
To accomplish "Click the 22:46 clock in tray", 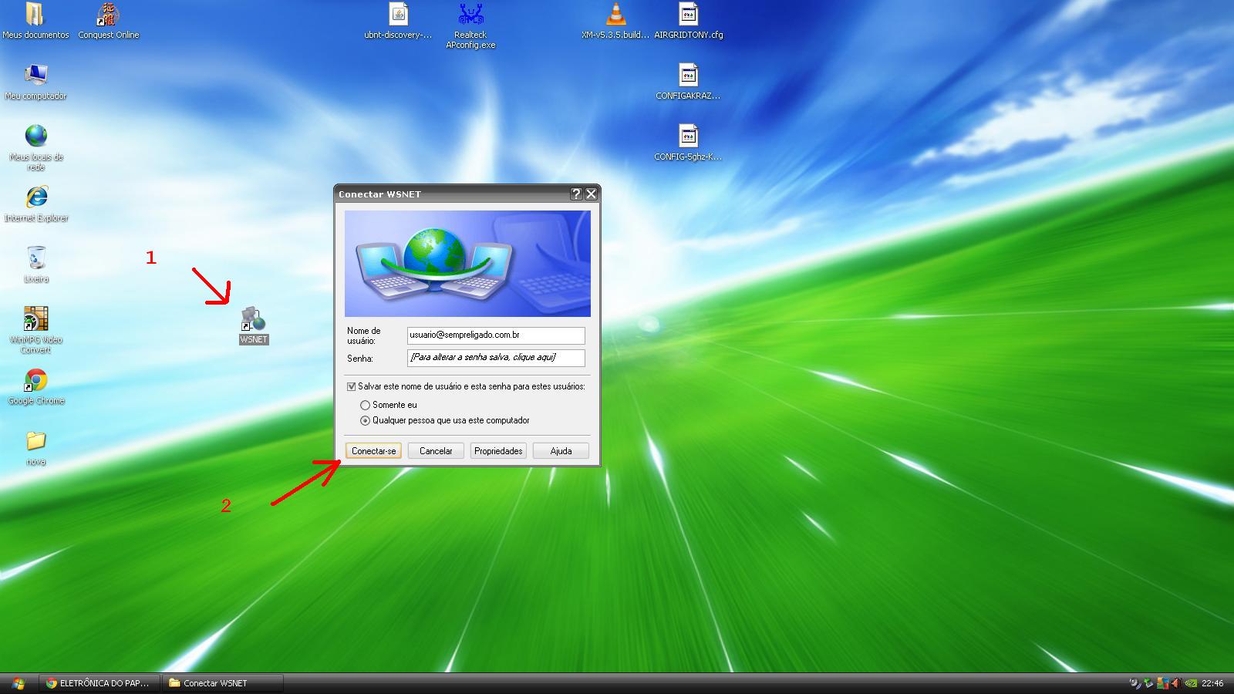I will (x=1212, y=683).
